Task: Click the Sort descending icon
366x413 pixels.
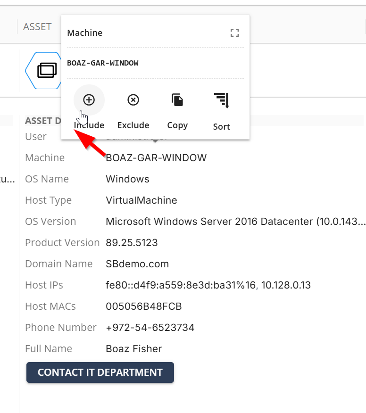Action: pos(222,100)
